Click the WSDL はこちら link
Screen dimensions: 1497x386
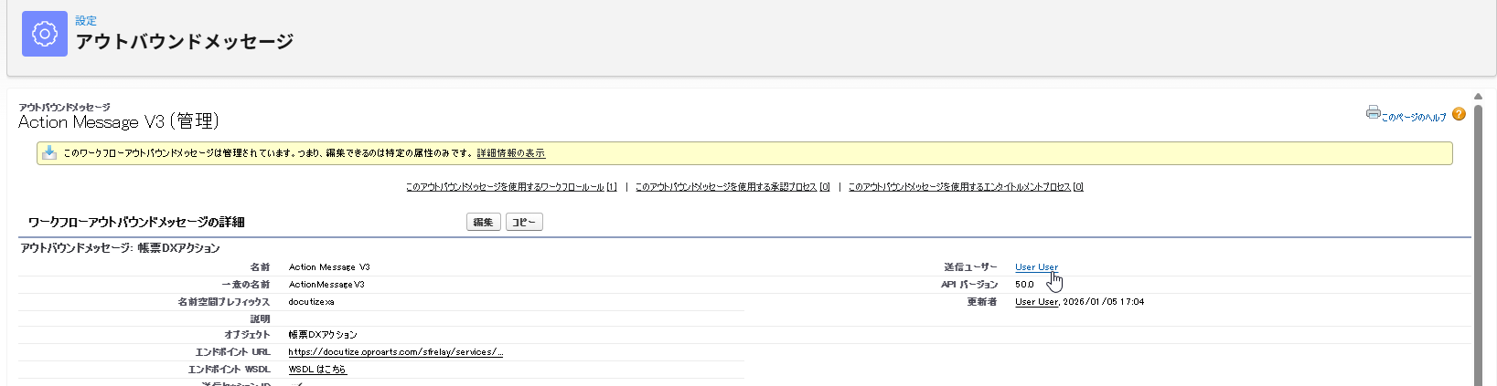(317, 370)
